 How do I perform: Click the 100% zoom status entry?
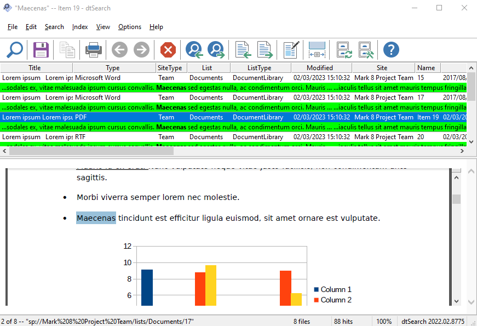[x=384, y=322]
